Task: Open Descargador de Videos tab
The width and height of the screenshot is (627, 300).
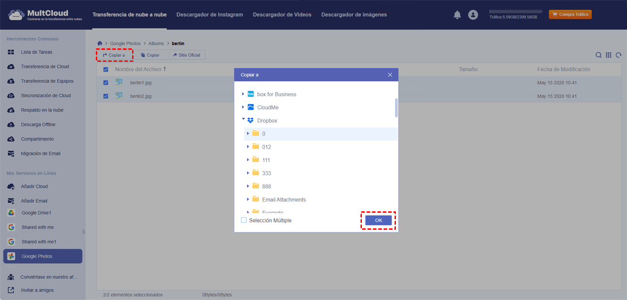Action: [282, 15]
